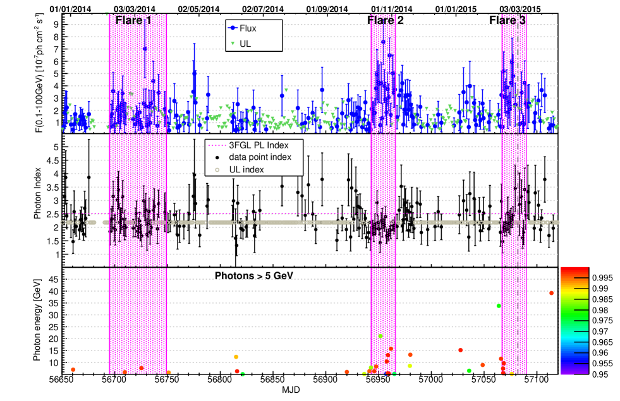Click the 56950 MJD tick label

[x=379, y=380]
